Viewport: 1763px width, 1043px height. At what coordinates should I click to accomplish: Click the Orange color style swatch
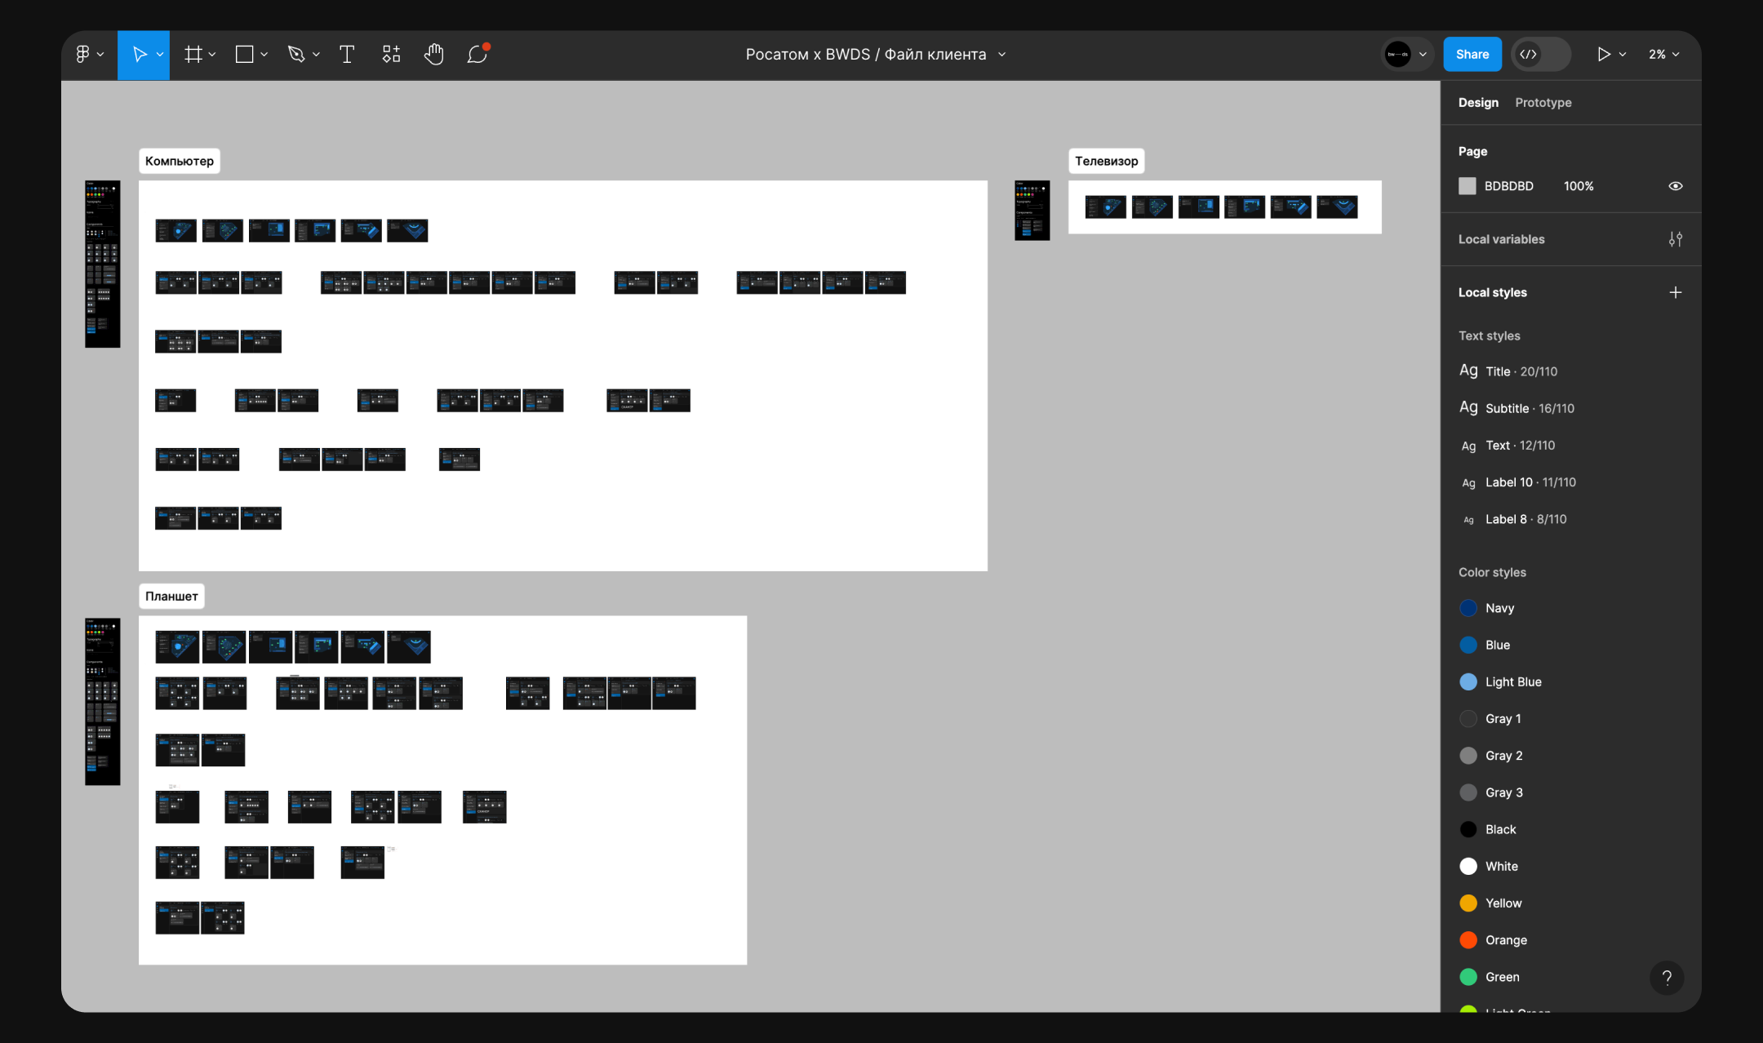click(1468, 940)
